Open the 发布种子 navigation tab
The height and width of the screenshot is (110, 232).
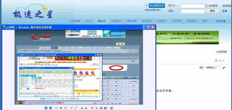click(x=162, y=21)
